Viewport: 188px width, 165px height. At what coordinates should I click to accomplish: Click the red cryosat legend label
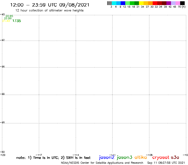[161, 157]
